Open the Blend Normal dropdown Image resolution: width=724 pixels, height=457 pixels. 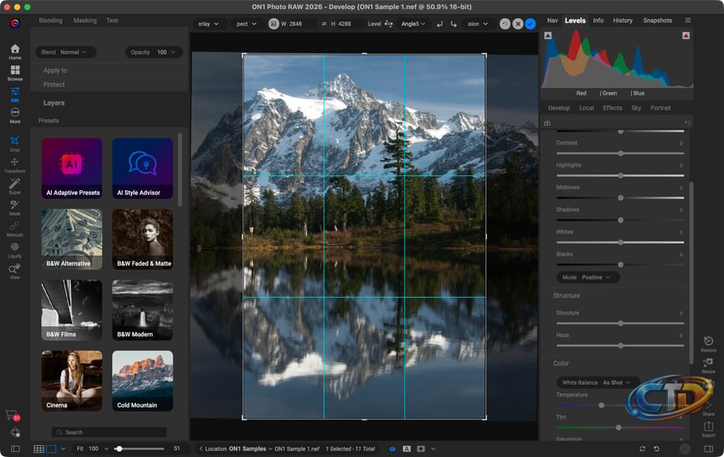tap(65, 52)
